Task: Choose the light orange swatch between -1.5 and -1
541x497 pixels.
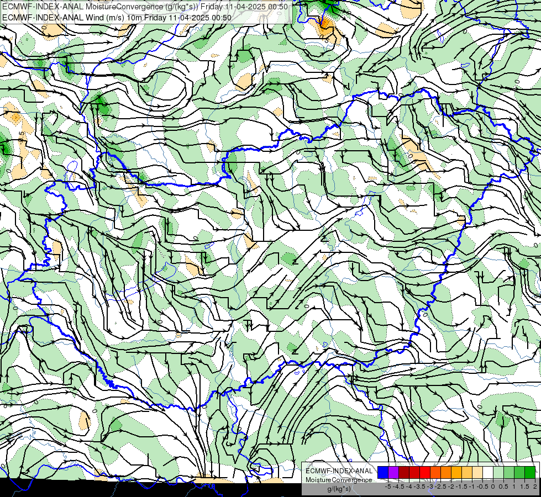Action: 467,472
